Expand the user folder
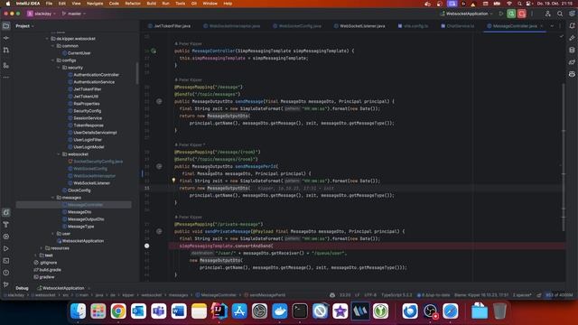Screen dimensions: 578x325 tap(52, 234)
